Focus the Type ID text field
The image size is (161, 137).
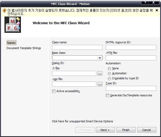point(131,88)
